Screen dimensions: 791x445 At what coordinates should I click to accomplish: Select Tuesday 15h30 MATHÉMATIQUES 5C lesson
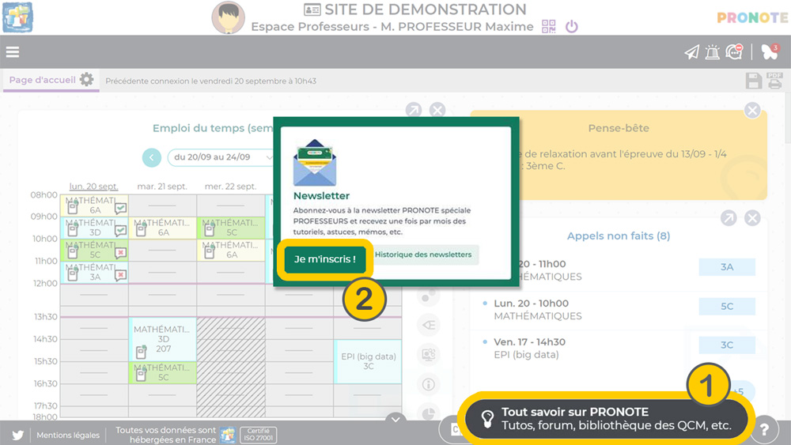[162, 373]
